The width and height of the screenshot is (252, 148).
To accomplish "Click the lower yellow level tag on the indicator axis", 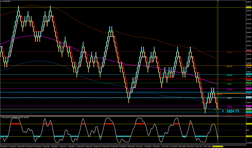I will (x=249, y=136).
